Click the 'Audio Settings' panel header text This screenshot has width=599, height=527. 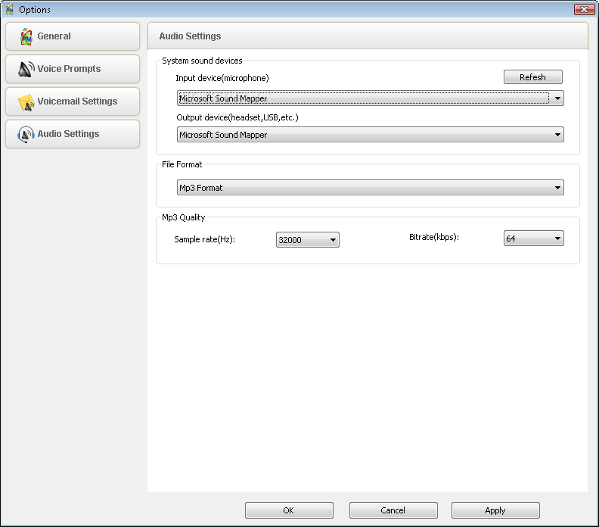(190, 36)
